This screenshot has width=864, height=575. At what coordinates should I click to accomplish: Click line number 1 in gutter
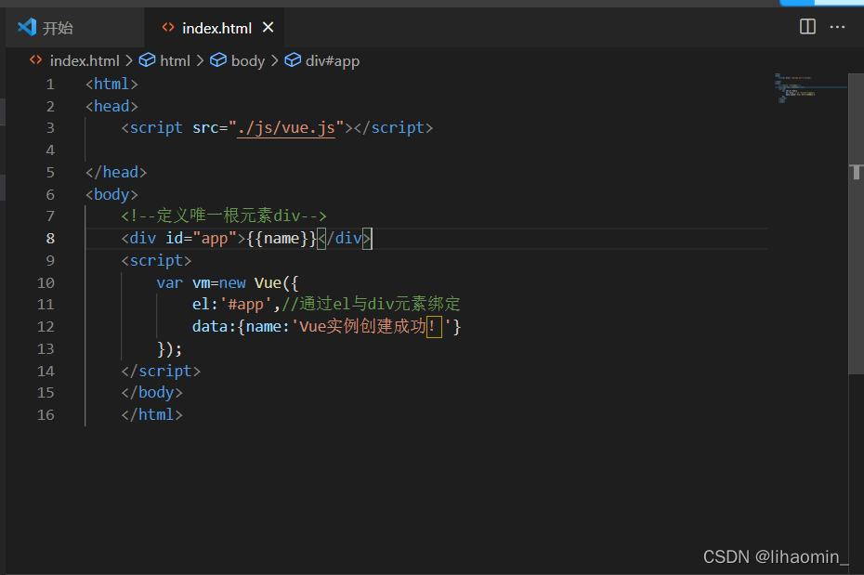(50, 85)
